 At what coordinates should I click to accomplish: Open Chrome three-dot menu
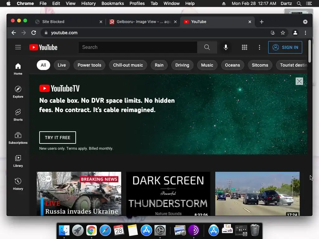[x=305, y=33]
